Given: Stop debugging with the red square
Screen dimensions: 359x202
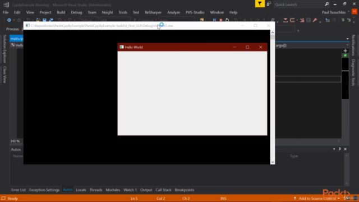Looking at the screenshot, I should pyautogui.click(x=220, y=20).
